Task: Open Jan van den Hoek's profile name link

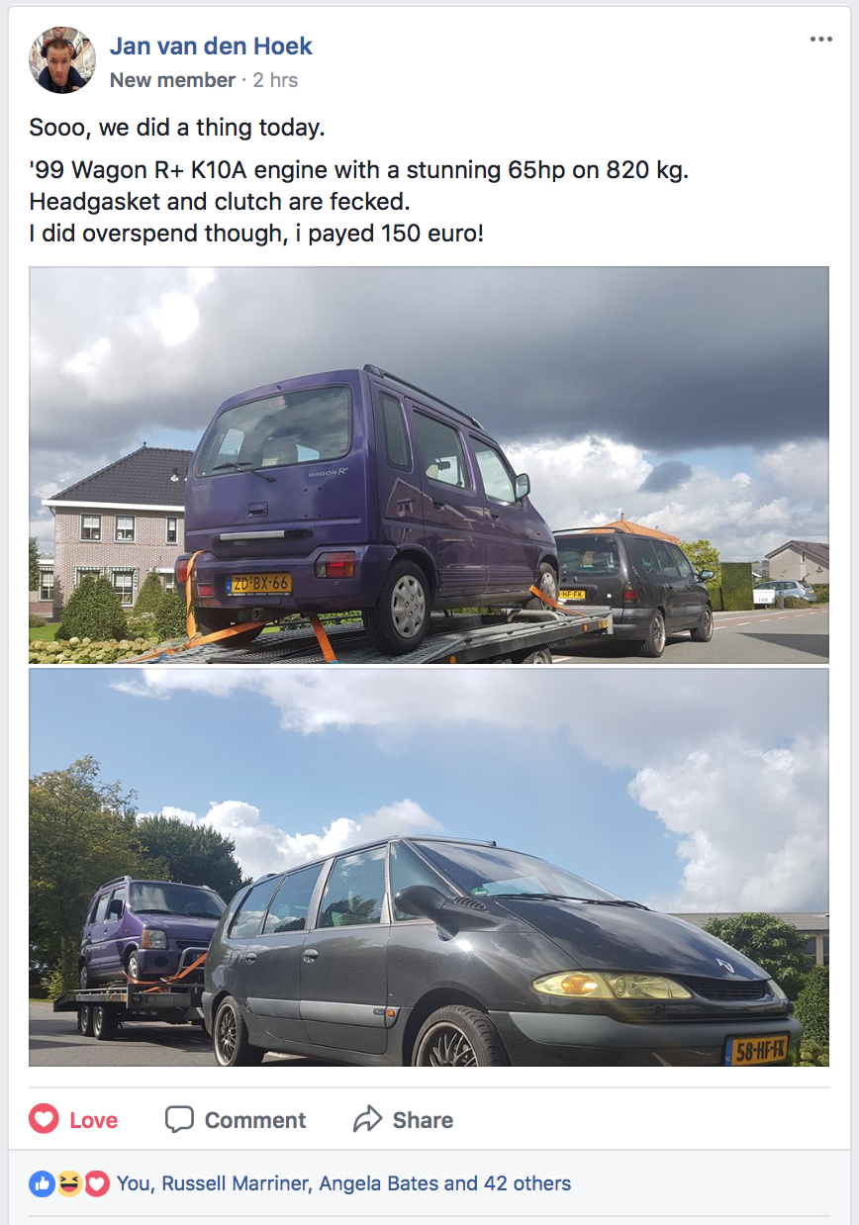Action: (211, 46)
